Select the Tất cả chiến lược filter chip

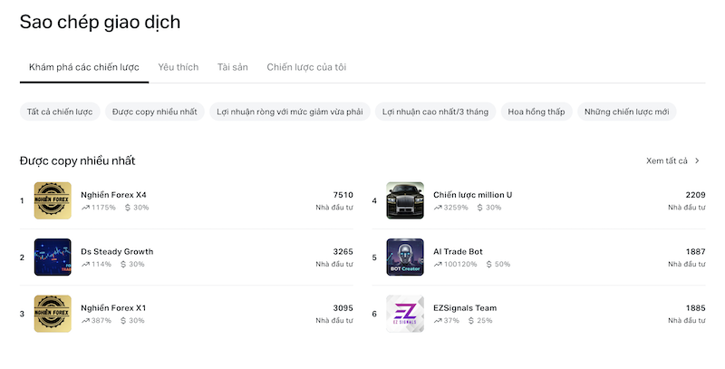[x=60, y=112]
